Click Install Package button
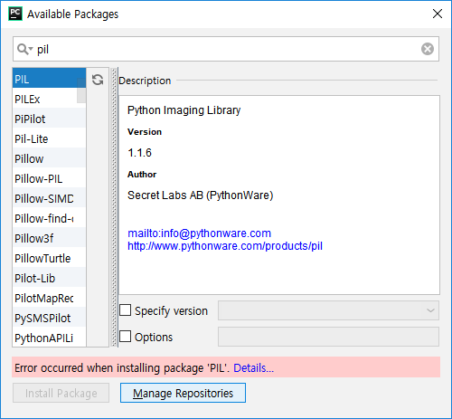The height and width of the screenshot is (419, 452). point(61,393)
